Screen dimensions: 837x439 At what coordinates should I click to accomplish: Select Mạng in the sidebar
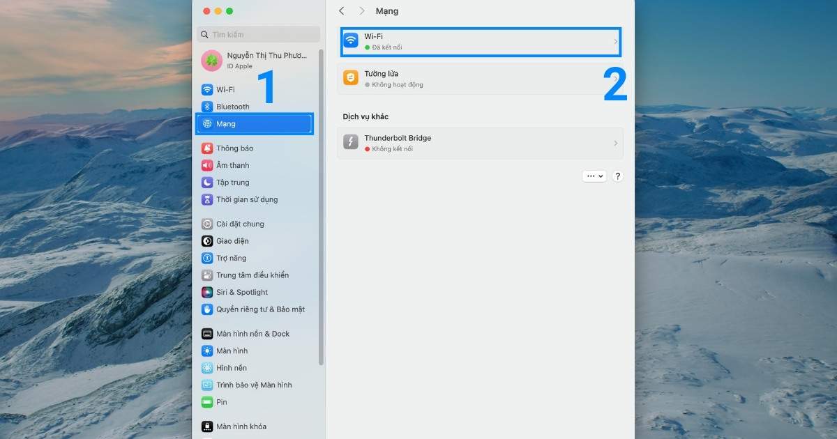coord(255,124)
